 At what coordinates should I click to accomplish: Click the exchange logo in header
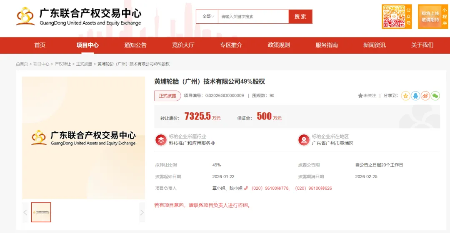click(78, 17)
